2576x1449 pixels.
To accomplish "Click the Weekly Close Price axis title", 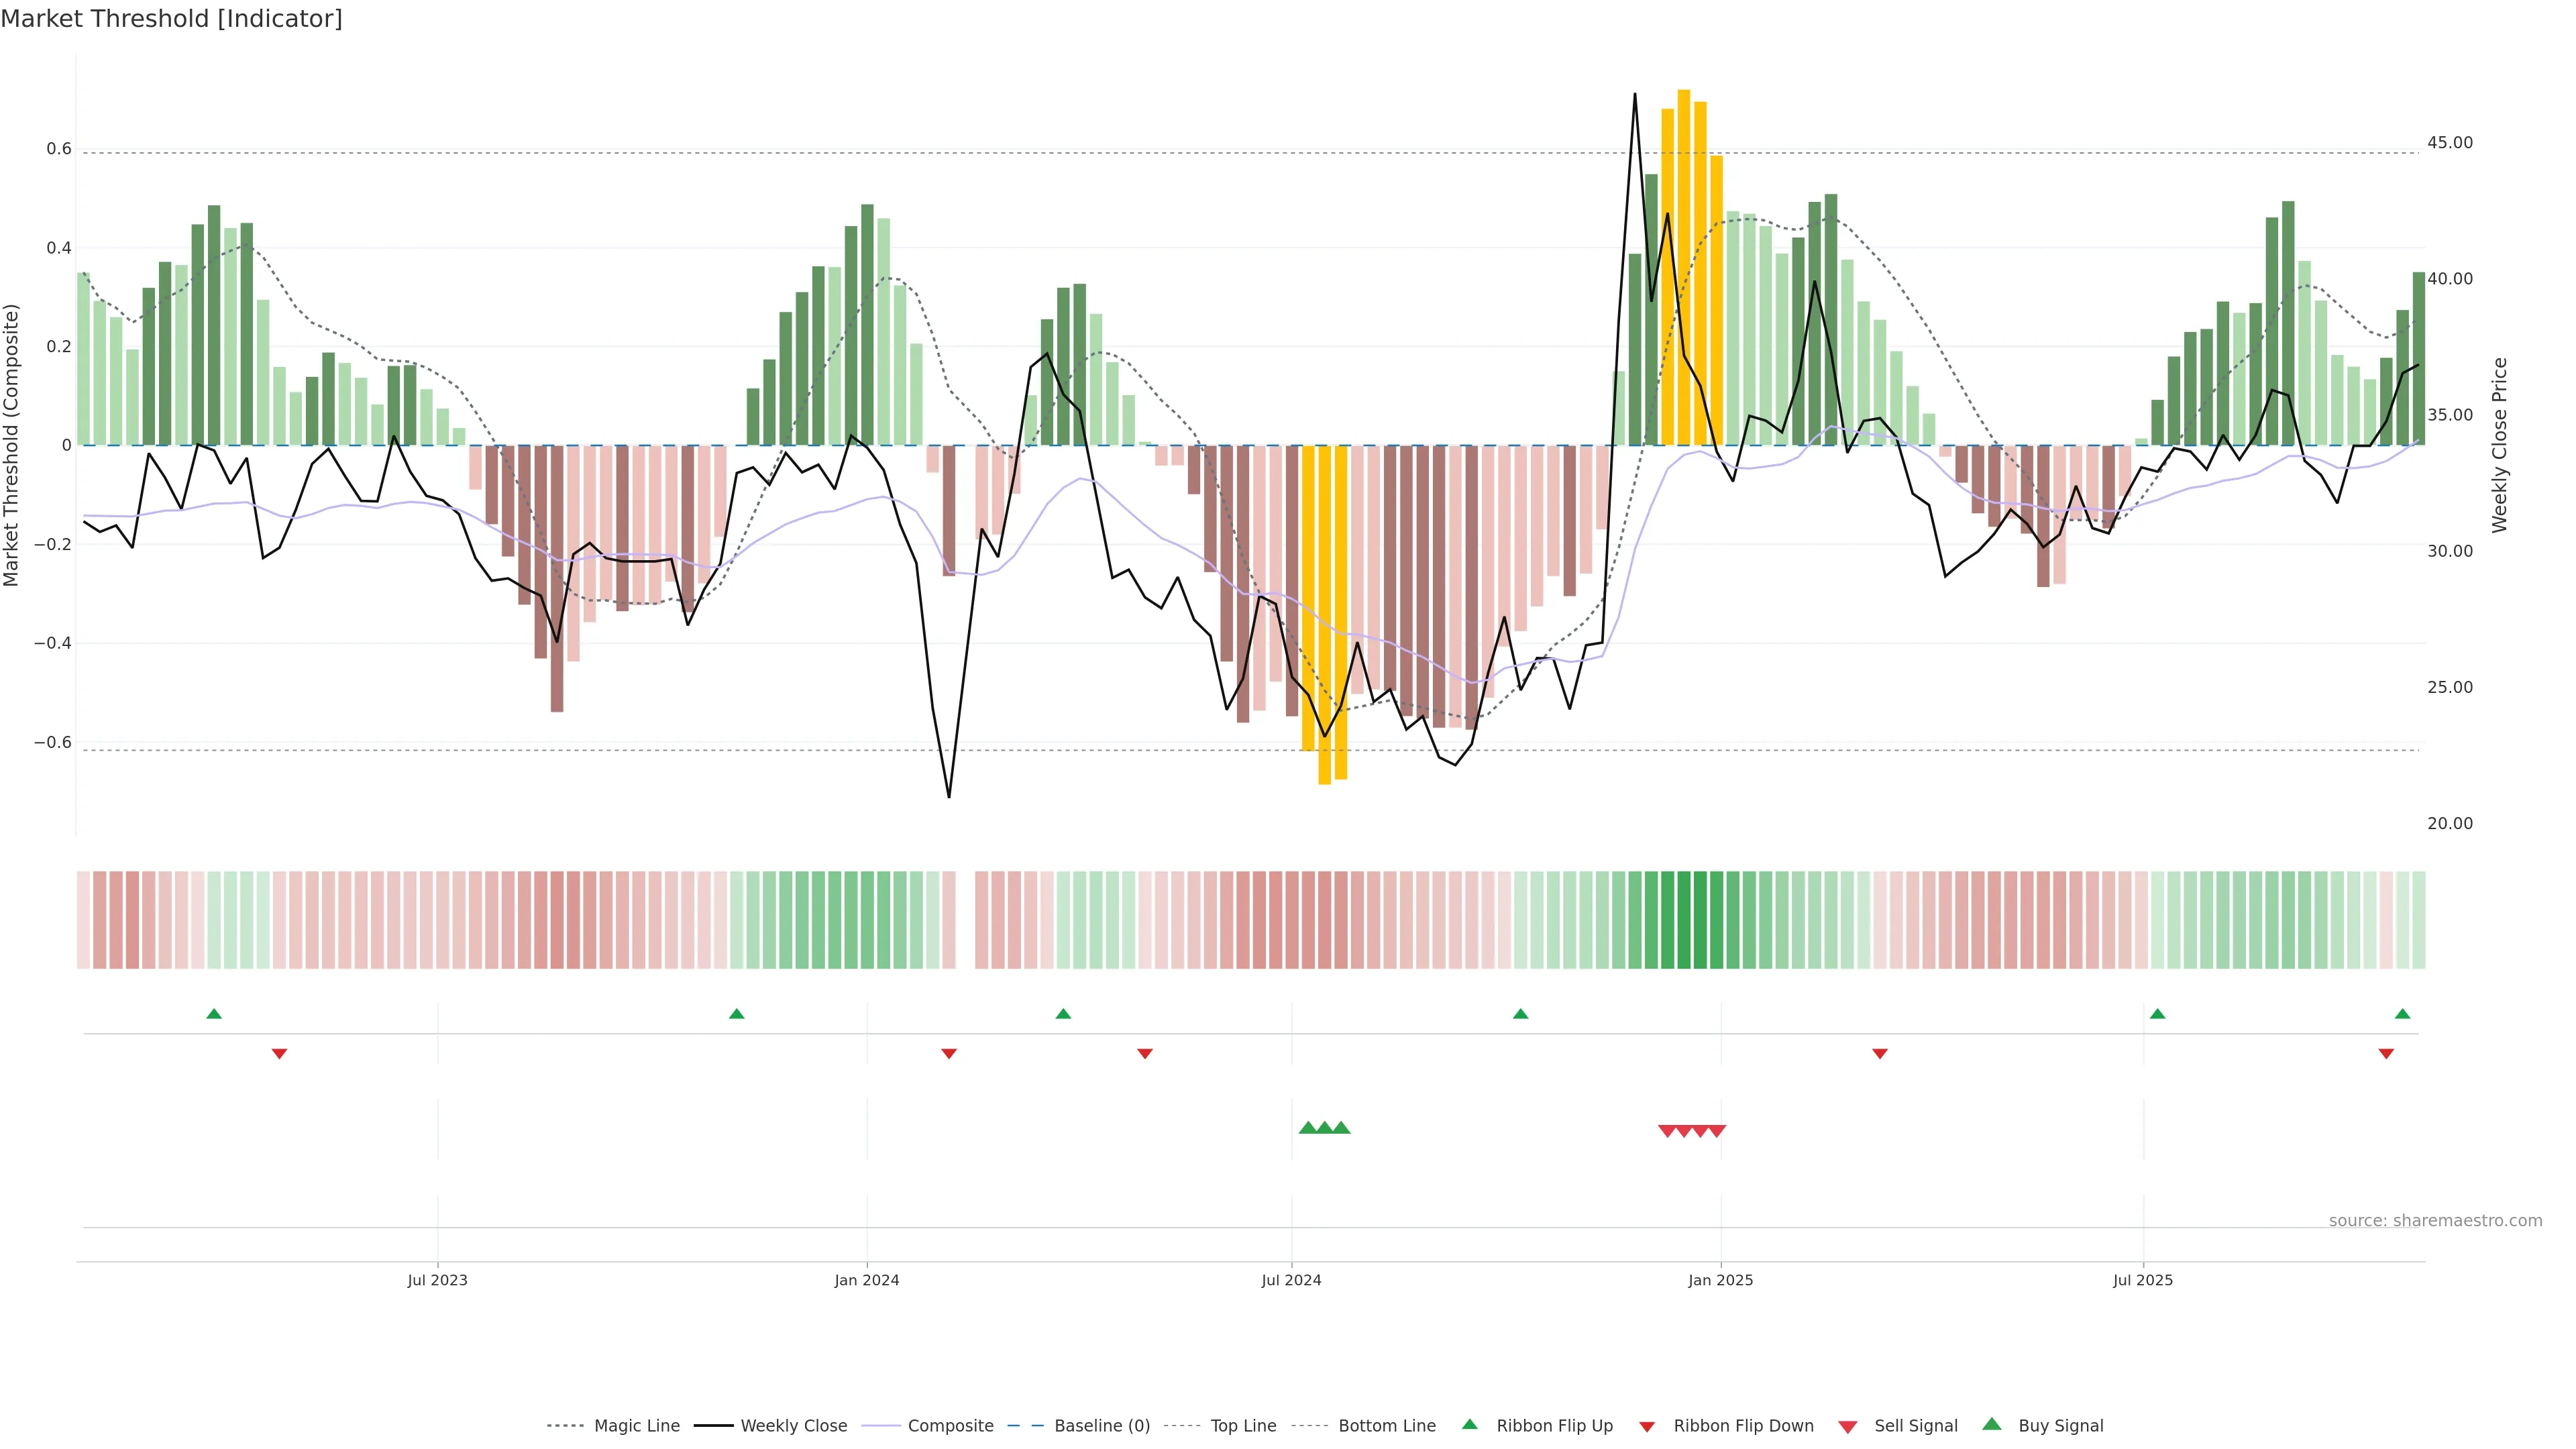I will tap(2499, 445).
